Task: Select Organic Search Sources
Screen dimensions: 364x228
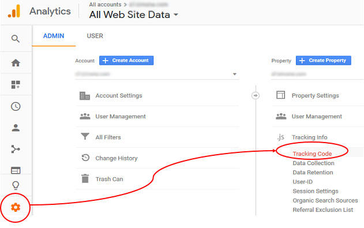Action: pyautogui.click(x=325, y=200)
